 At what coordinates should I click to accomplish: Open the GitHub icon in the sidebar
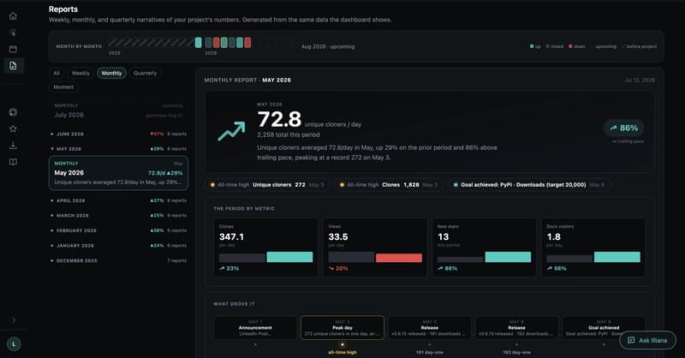[13, 112]
